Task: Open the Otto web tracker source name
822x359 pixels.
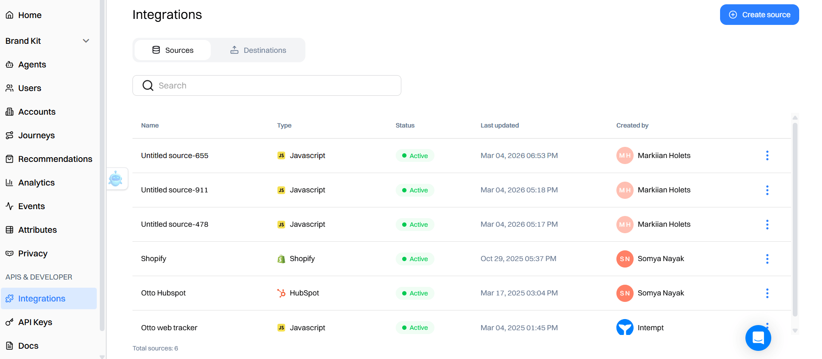Action: point(169,328)
